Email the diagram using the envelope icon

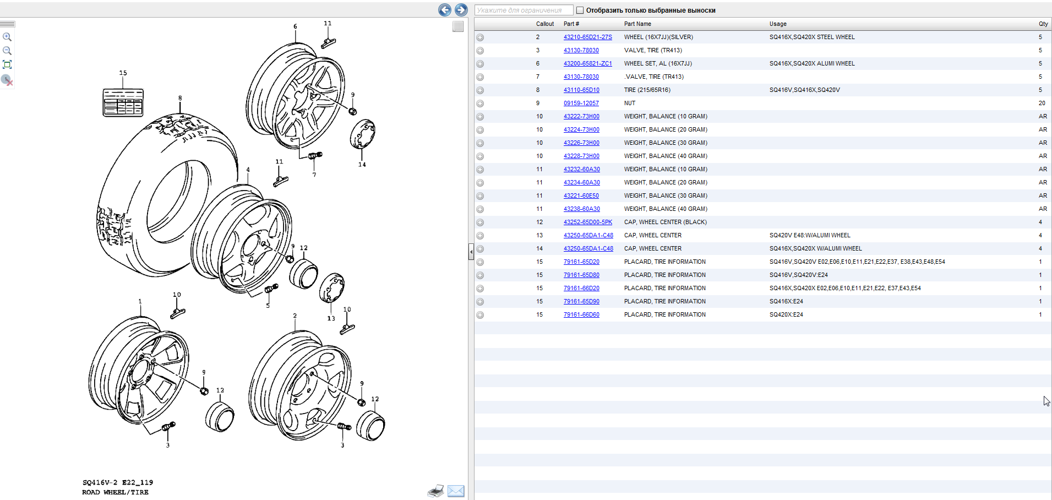click(x=456, y=491)
